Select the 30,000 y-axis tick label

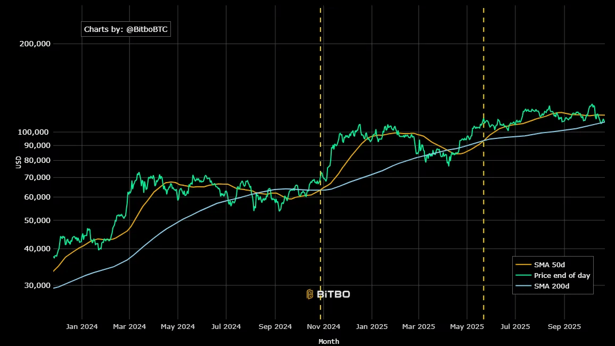tap(37, 285)
